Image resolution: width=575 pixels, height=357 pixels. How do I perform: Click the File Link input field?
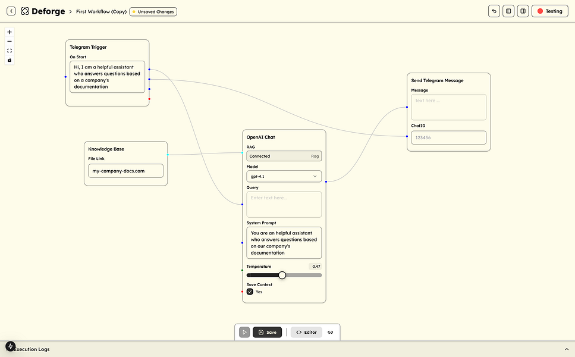coord(125,171)
